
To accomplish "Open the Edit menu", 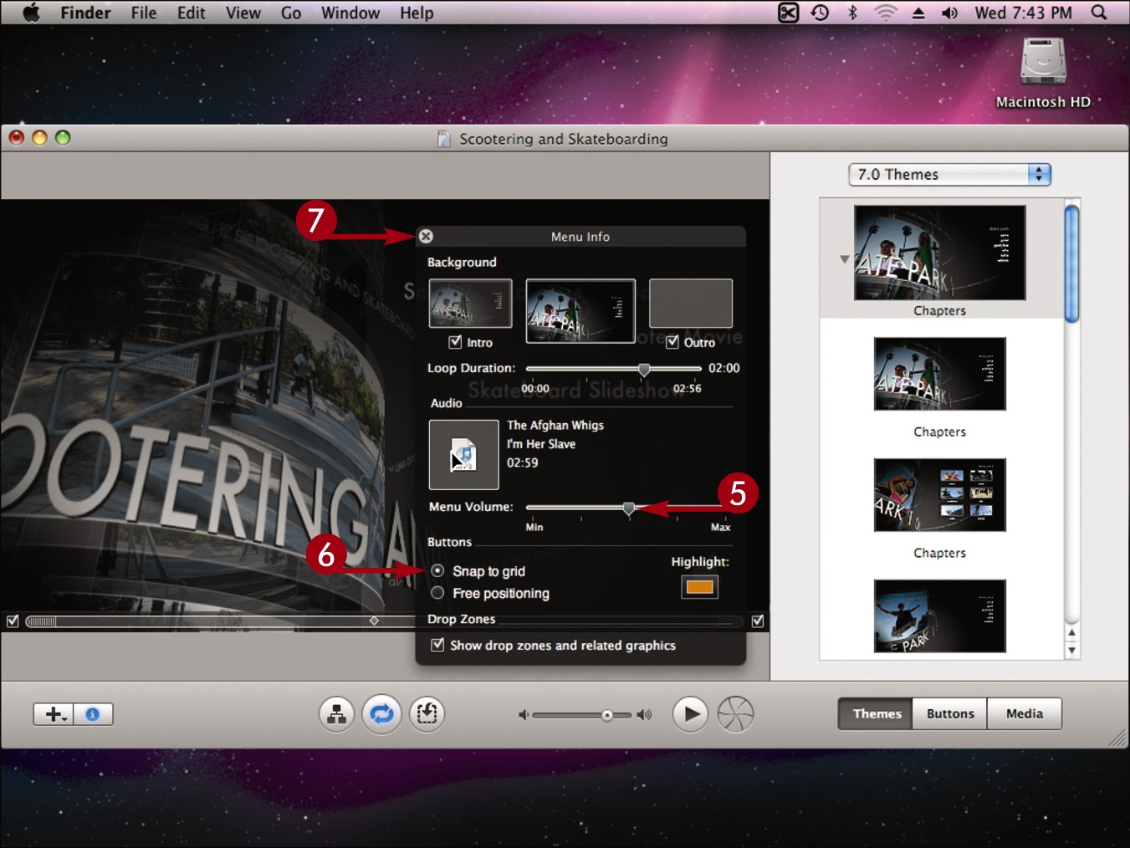I will point(191,13).
